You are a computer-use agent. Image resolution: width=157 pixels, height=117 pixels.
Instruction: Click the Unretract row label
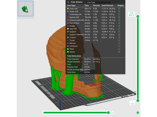[74, 46]
